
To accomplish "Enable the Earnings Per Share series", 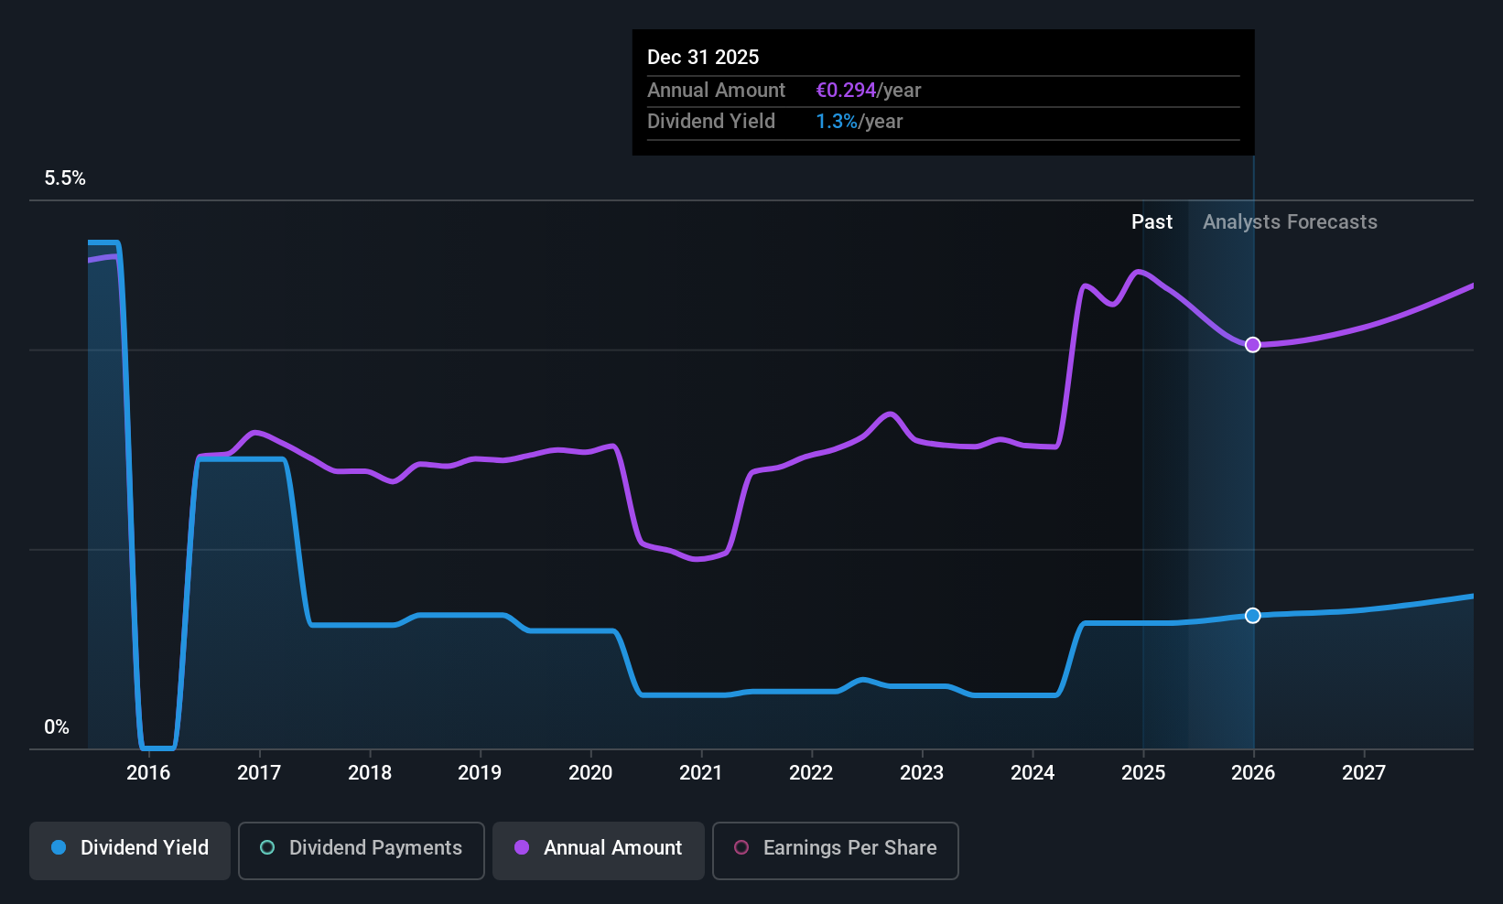I will tap(835, 851).
